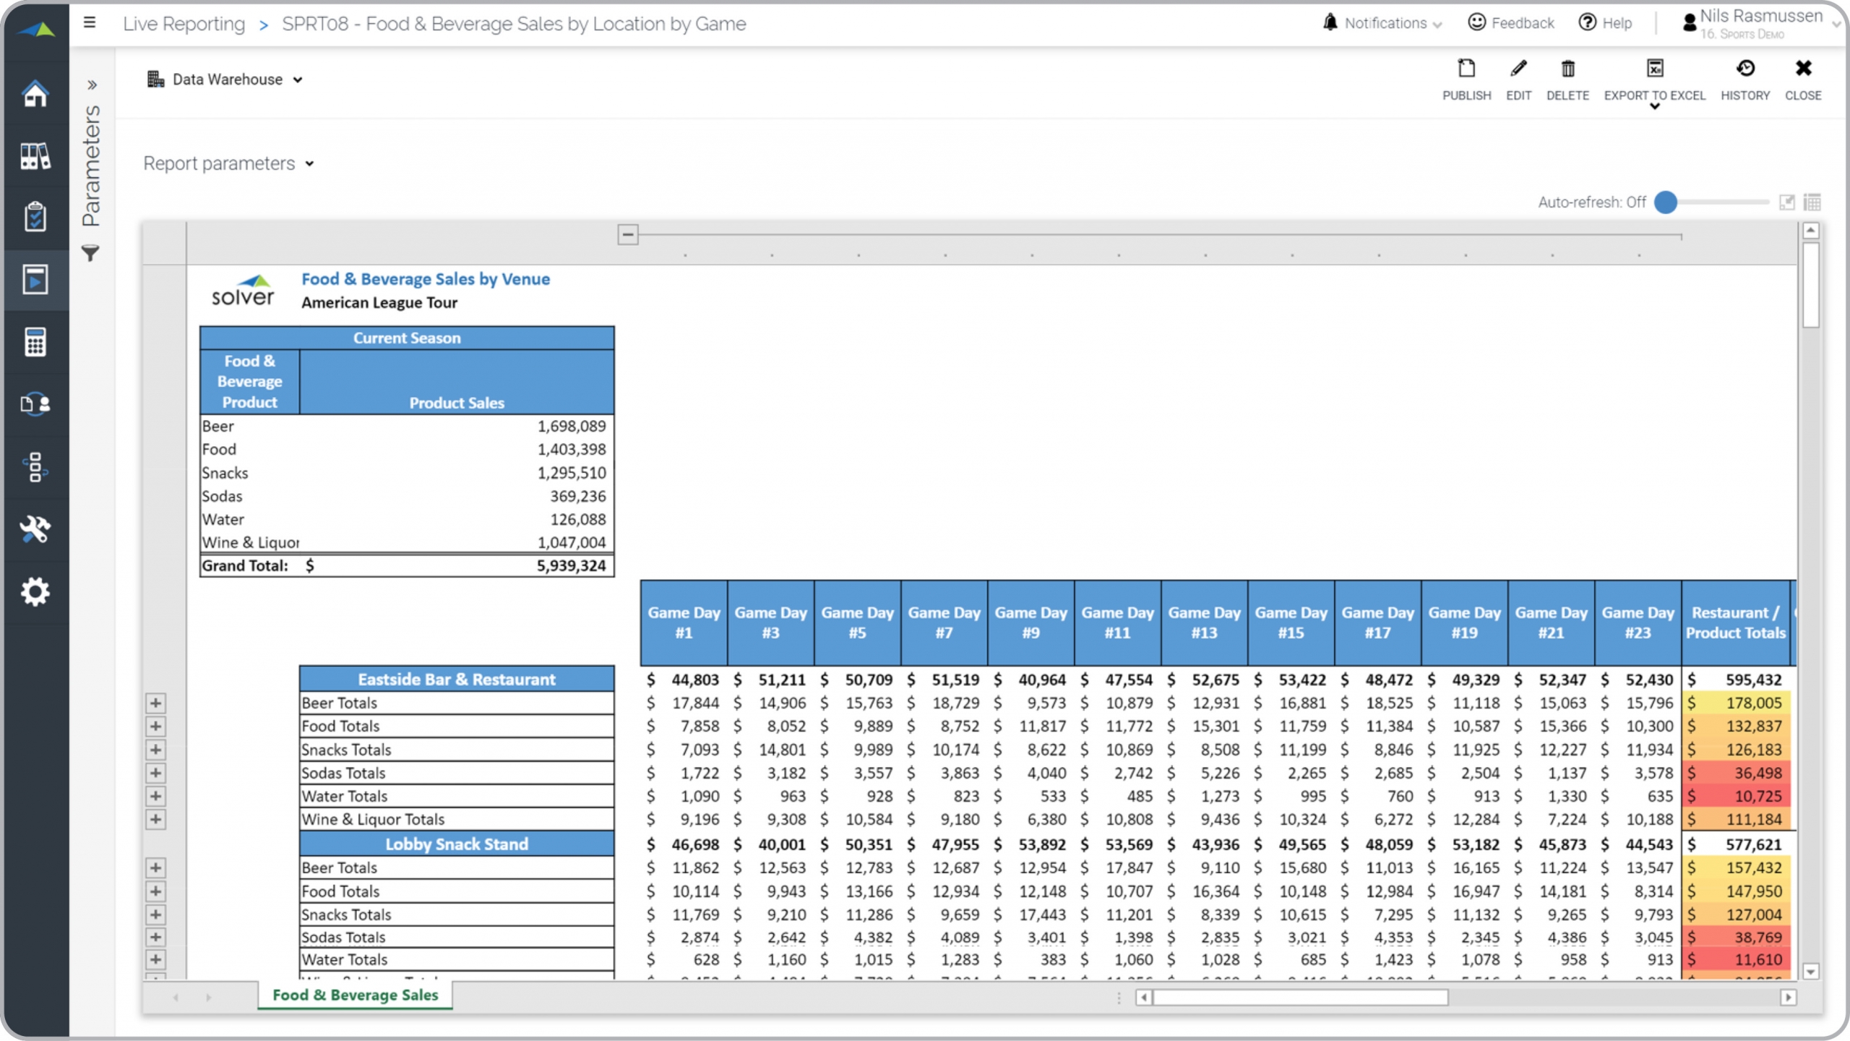Click the Filter icon in sidebar
Viewport: 1850px width, 1041px height.
point(90,253)
